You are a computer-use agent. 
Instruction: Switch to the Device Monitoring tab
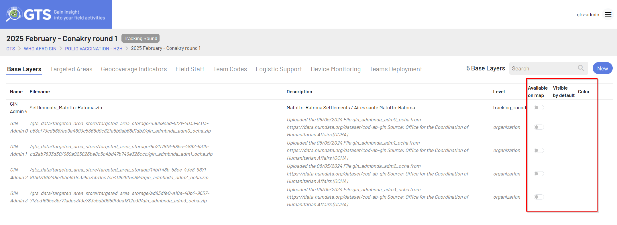pos(336,69)
